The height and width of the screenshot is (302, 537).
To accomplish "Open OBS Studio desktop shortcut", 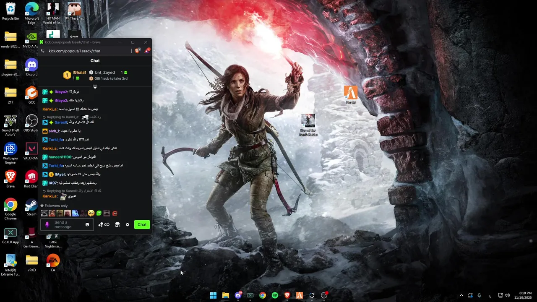I will 31,124.
